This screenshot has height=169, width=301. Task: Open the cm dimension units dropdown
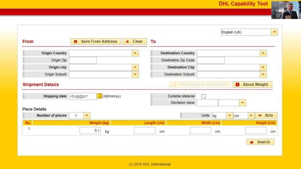point(251,115)
